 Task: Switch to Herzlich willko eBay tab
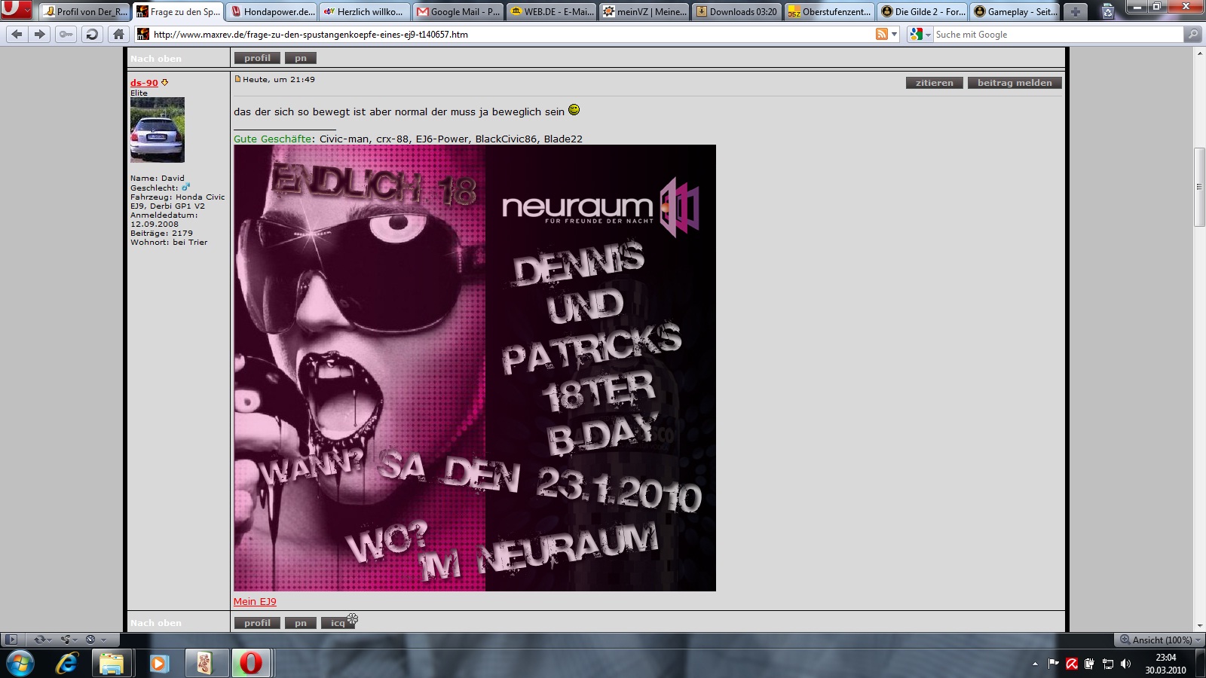[x=366, y=11]
